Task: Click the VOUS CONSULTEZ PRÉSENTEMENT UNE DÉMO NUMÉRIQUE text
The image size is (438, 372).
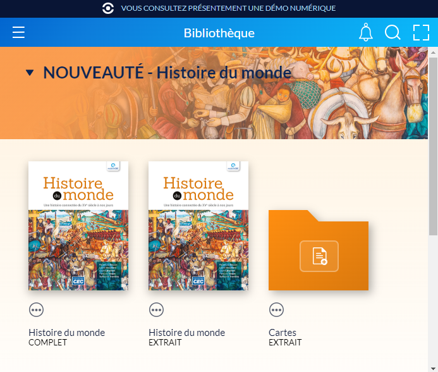Action: 229,8
